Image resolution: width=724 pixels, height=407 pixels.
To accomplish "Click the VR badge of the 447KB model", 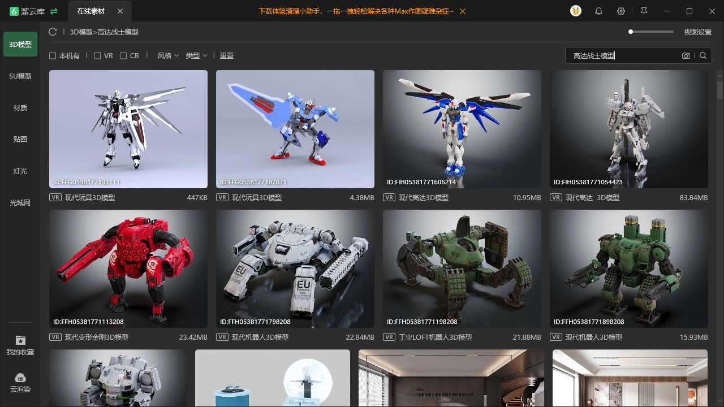I will [x=55, y=197].
